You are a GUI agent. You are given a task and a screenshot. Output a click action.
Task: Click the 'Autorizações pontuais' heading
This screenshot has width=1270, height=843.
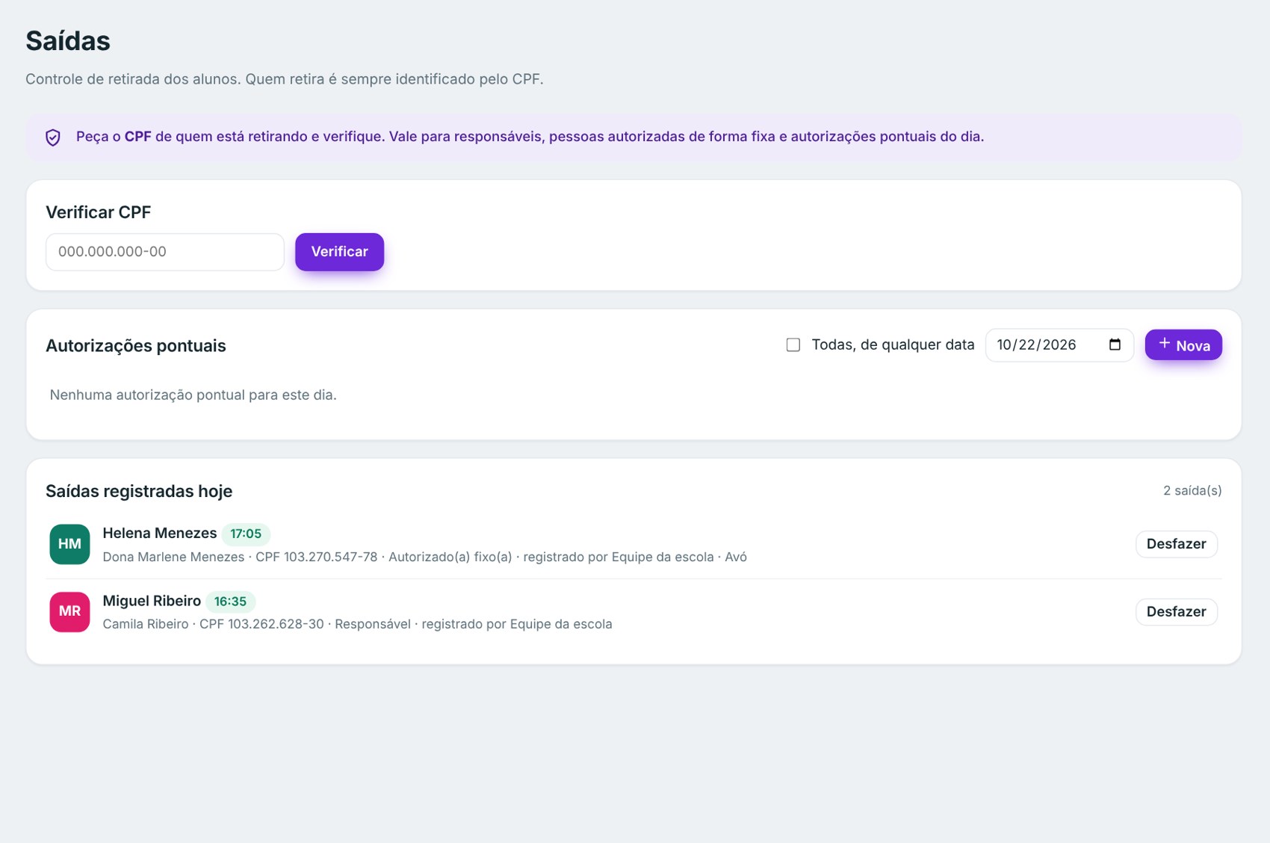[x=136, y=346]
